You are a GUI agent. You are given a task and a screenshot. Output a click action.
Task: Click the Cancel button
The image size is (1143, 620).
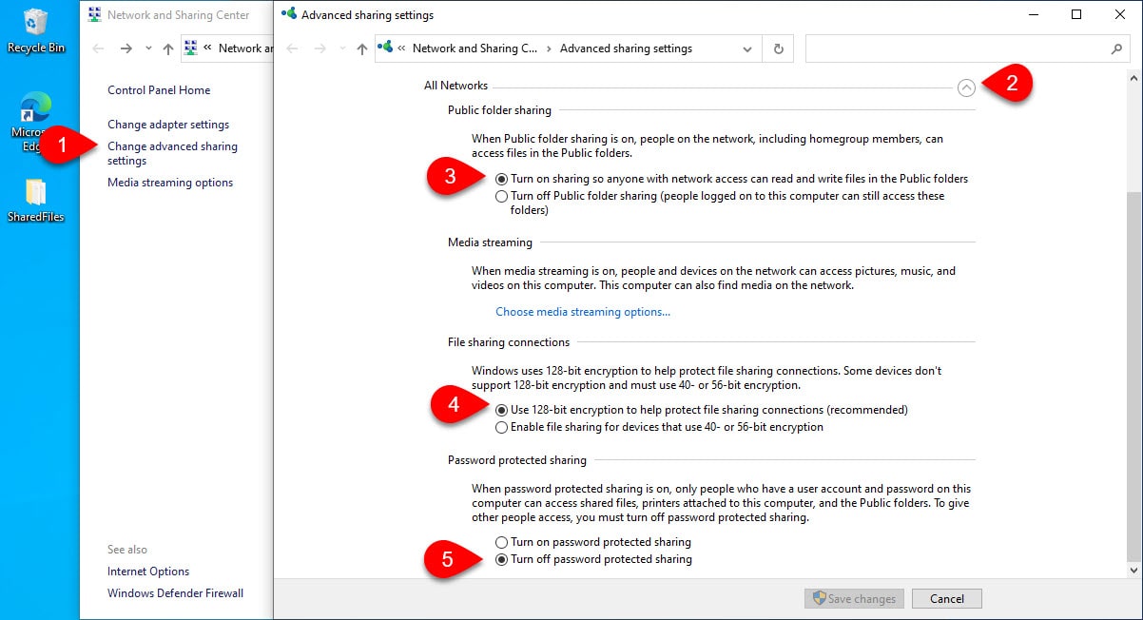[946, 598]
